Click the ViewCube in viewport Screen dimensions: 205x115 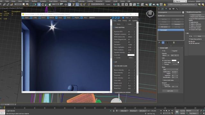point(150,13)
